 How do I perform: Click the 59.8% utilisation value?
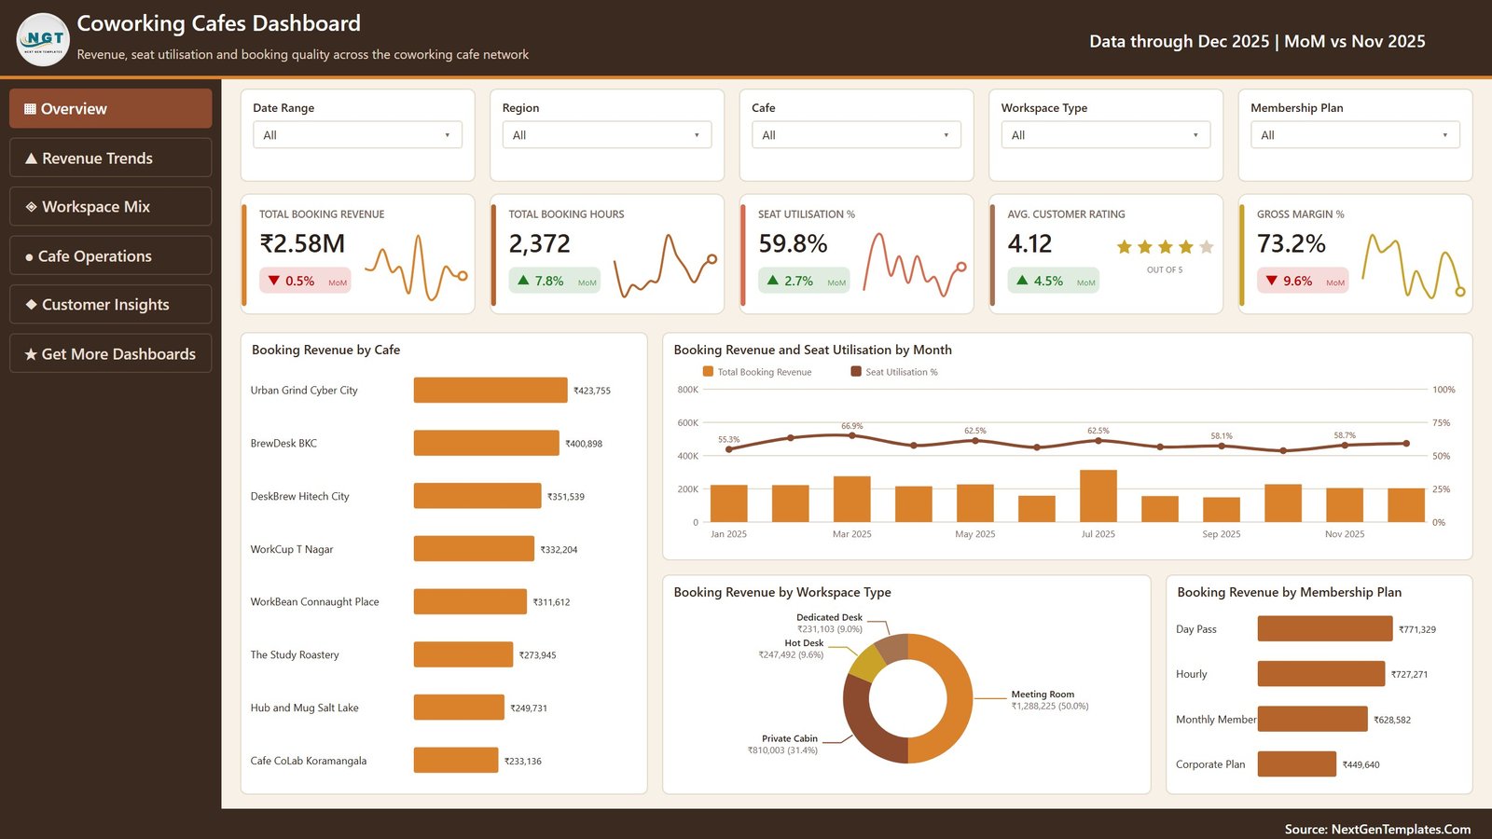[793, 243]
